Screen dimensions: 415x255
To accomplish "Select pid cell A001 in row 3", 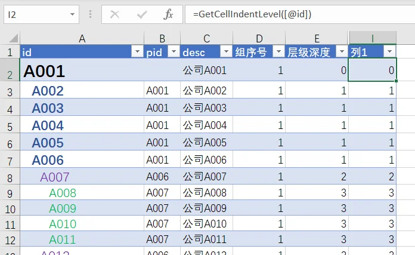I will (162, 90).
